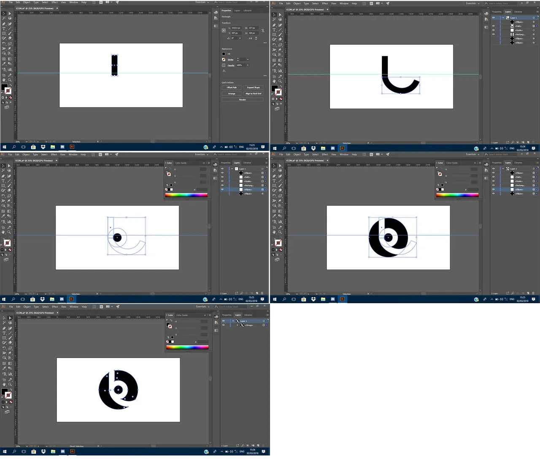This screenshot has width=540, height=463.
Task: Click the Rotate tool in top-left screenshot
Action: (4, 43)
